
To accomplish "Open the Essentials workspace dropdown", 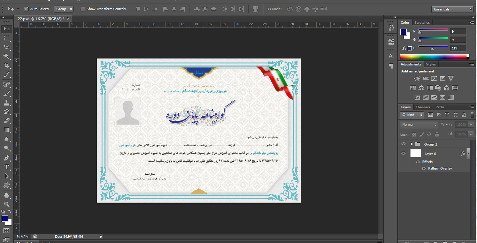I will [452, 9].
